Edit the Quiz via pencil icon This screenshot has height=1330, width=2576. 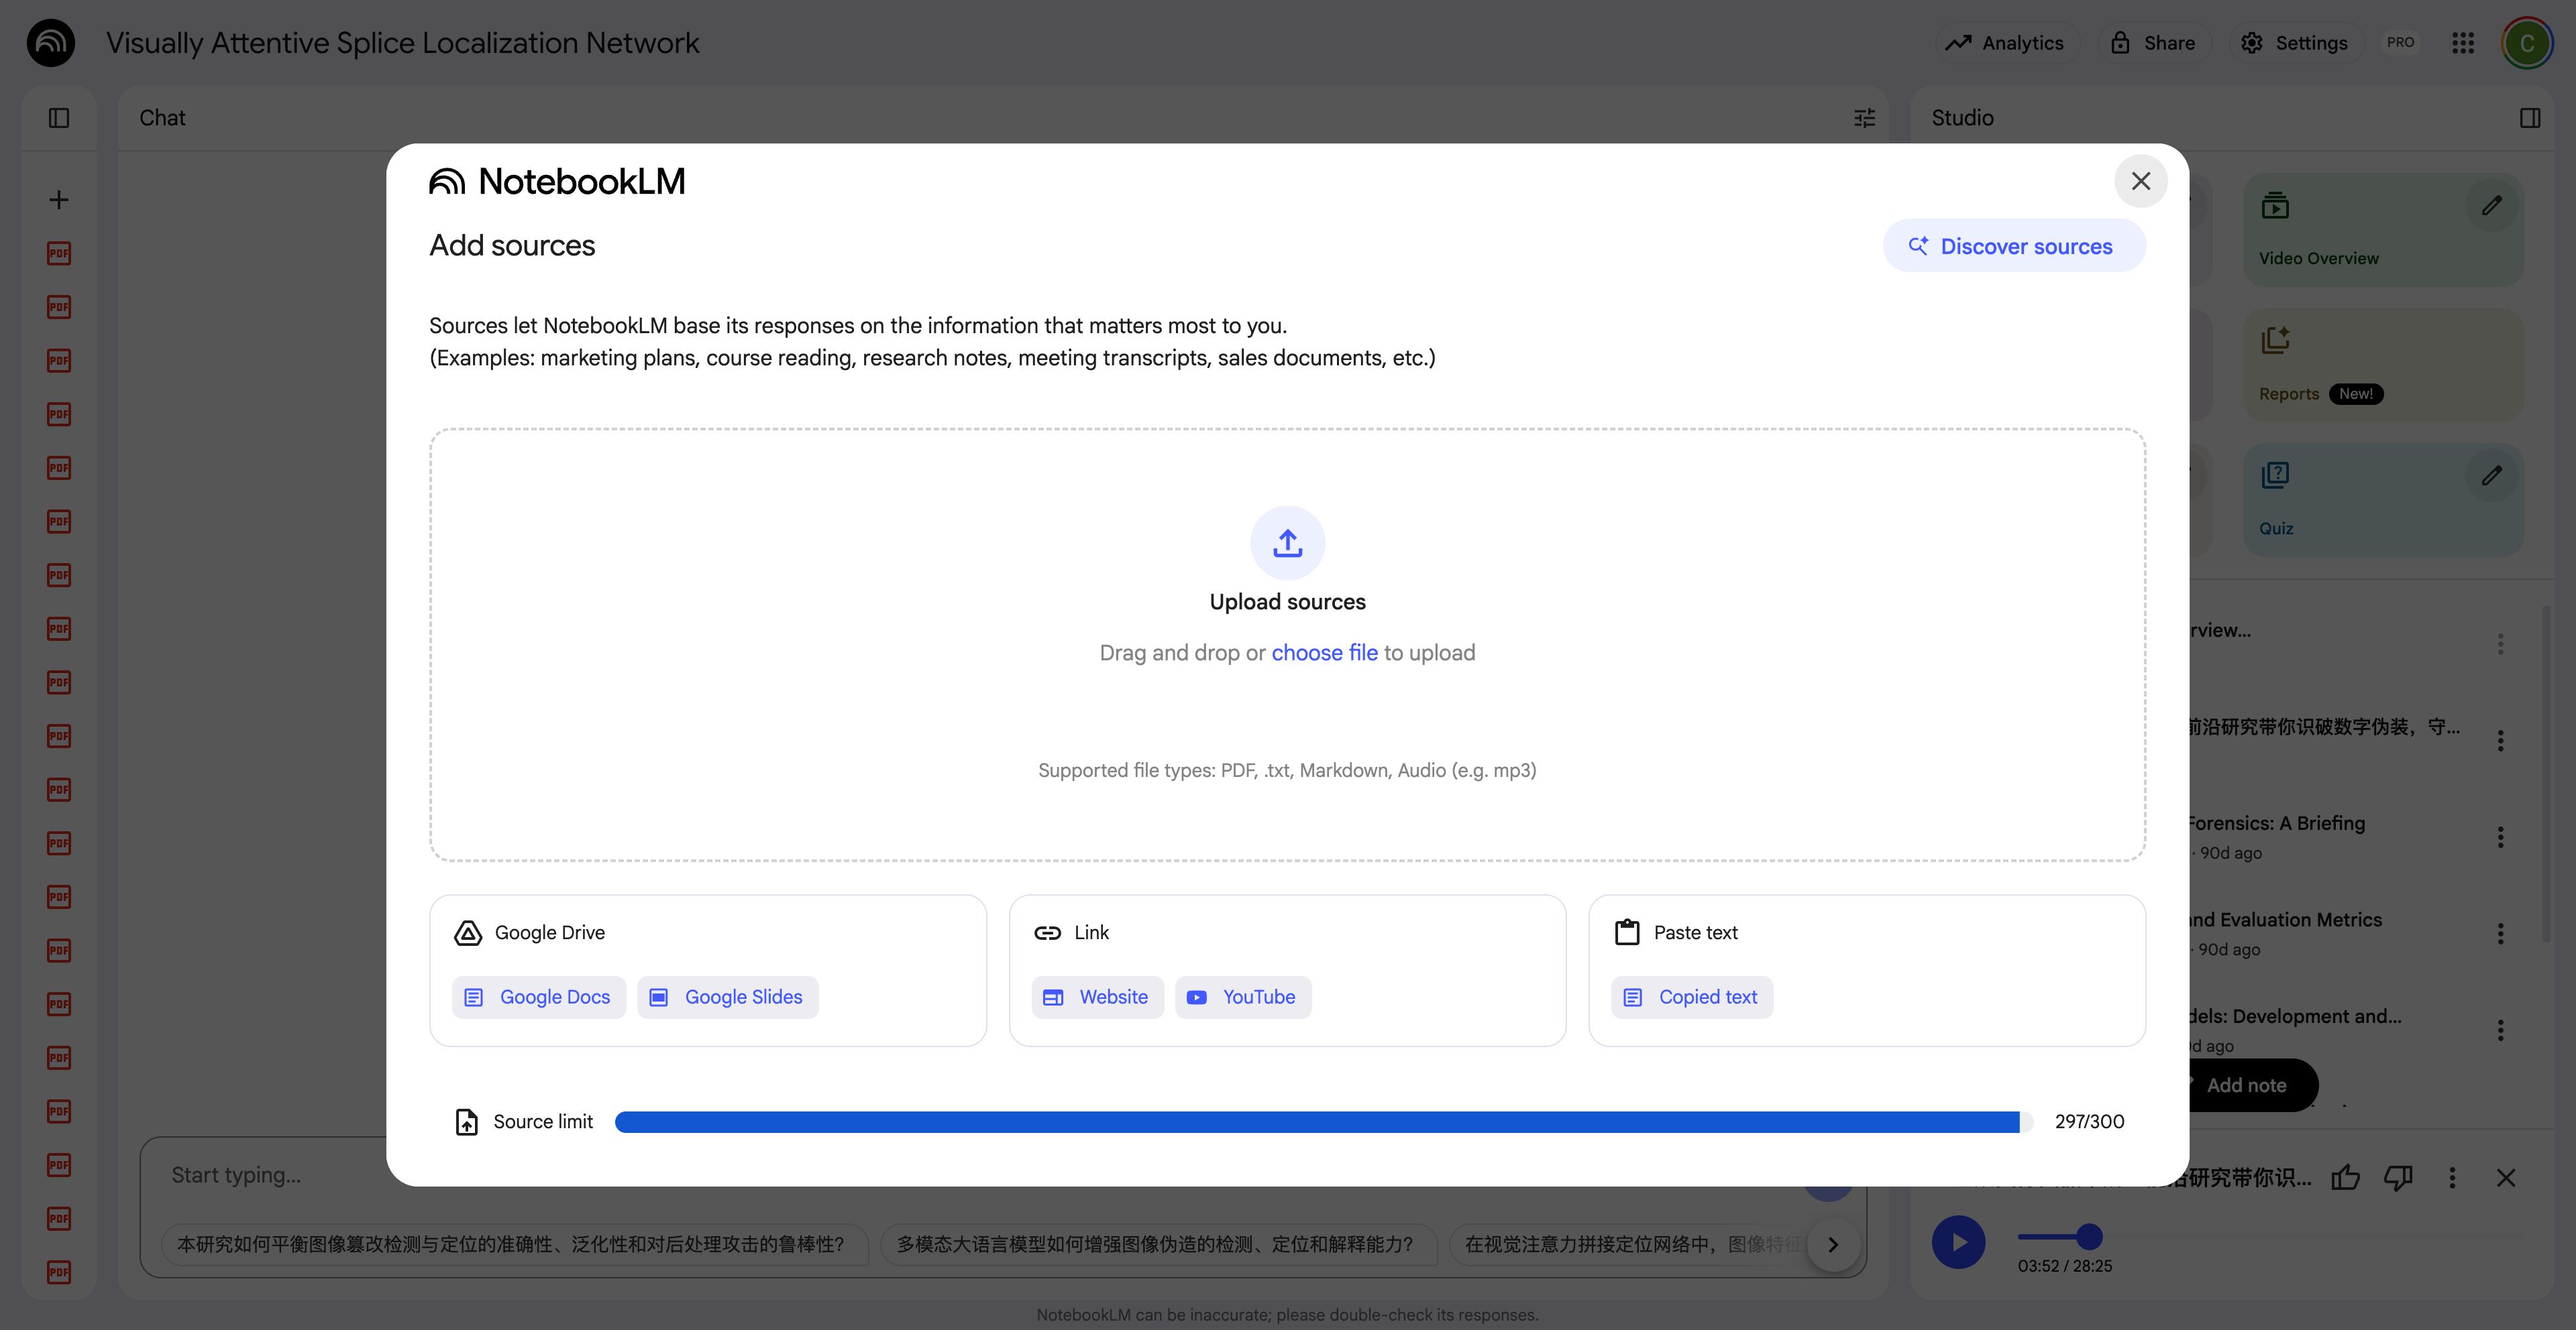pos(2492,476)
